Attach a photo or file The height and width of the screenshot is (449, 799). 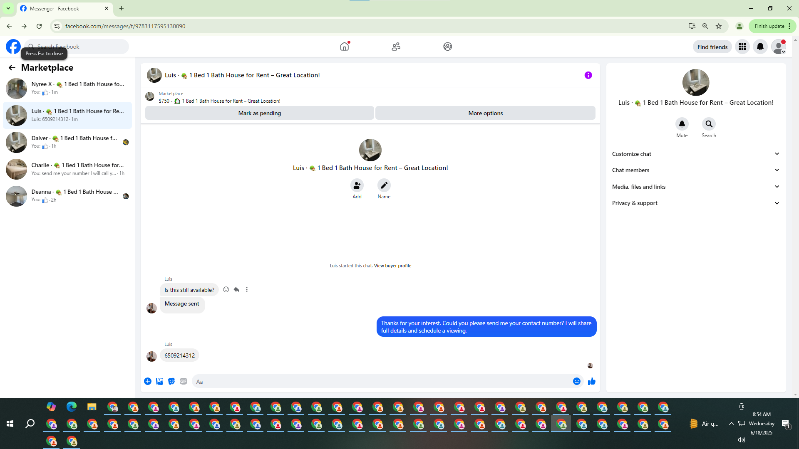coord(159,382)
